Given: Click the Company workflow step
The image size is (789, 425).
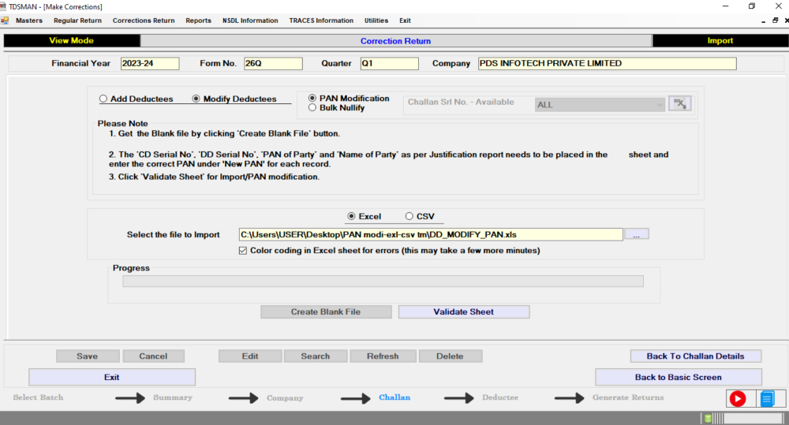Looking at the screenshot, I should click(285, 398).
